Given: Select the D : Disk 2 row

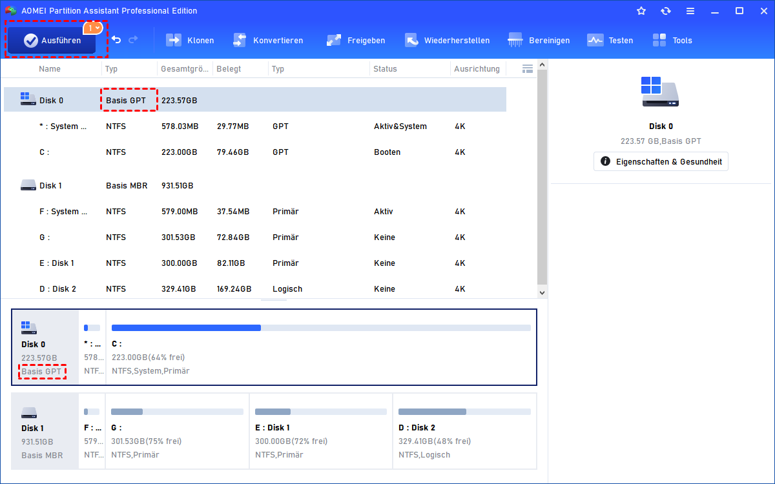Looking at the screenshot, I should [255, 288].
